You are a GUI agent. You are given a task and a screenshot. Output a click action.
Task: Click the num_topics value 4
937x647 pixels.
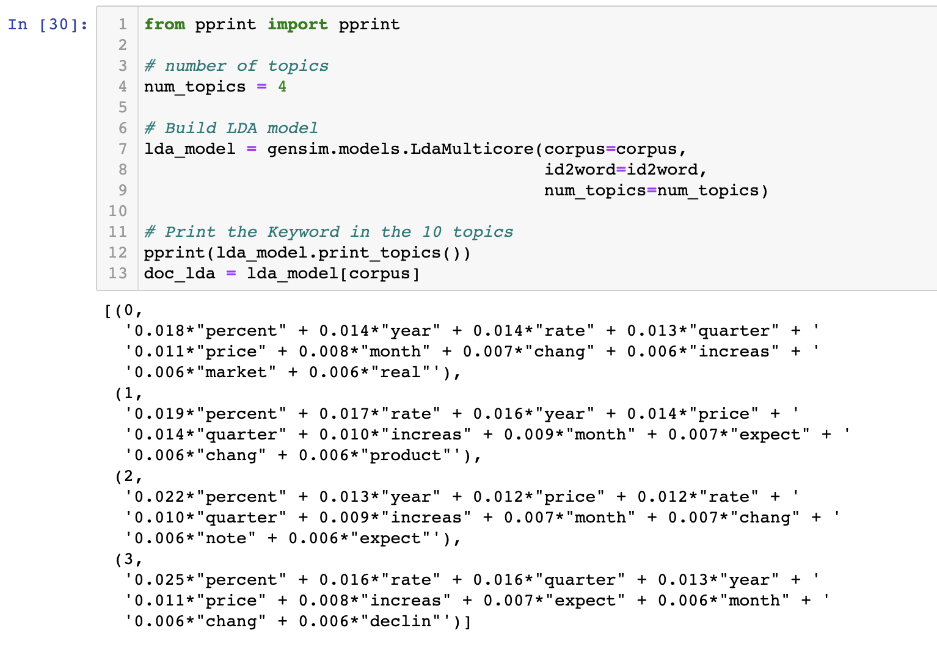pyautogui.click(x=282, y=87)
